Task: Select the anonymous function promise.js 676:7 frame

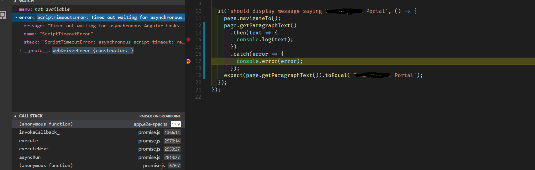Action: (x=98, y=165)
